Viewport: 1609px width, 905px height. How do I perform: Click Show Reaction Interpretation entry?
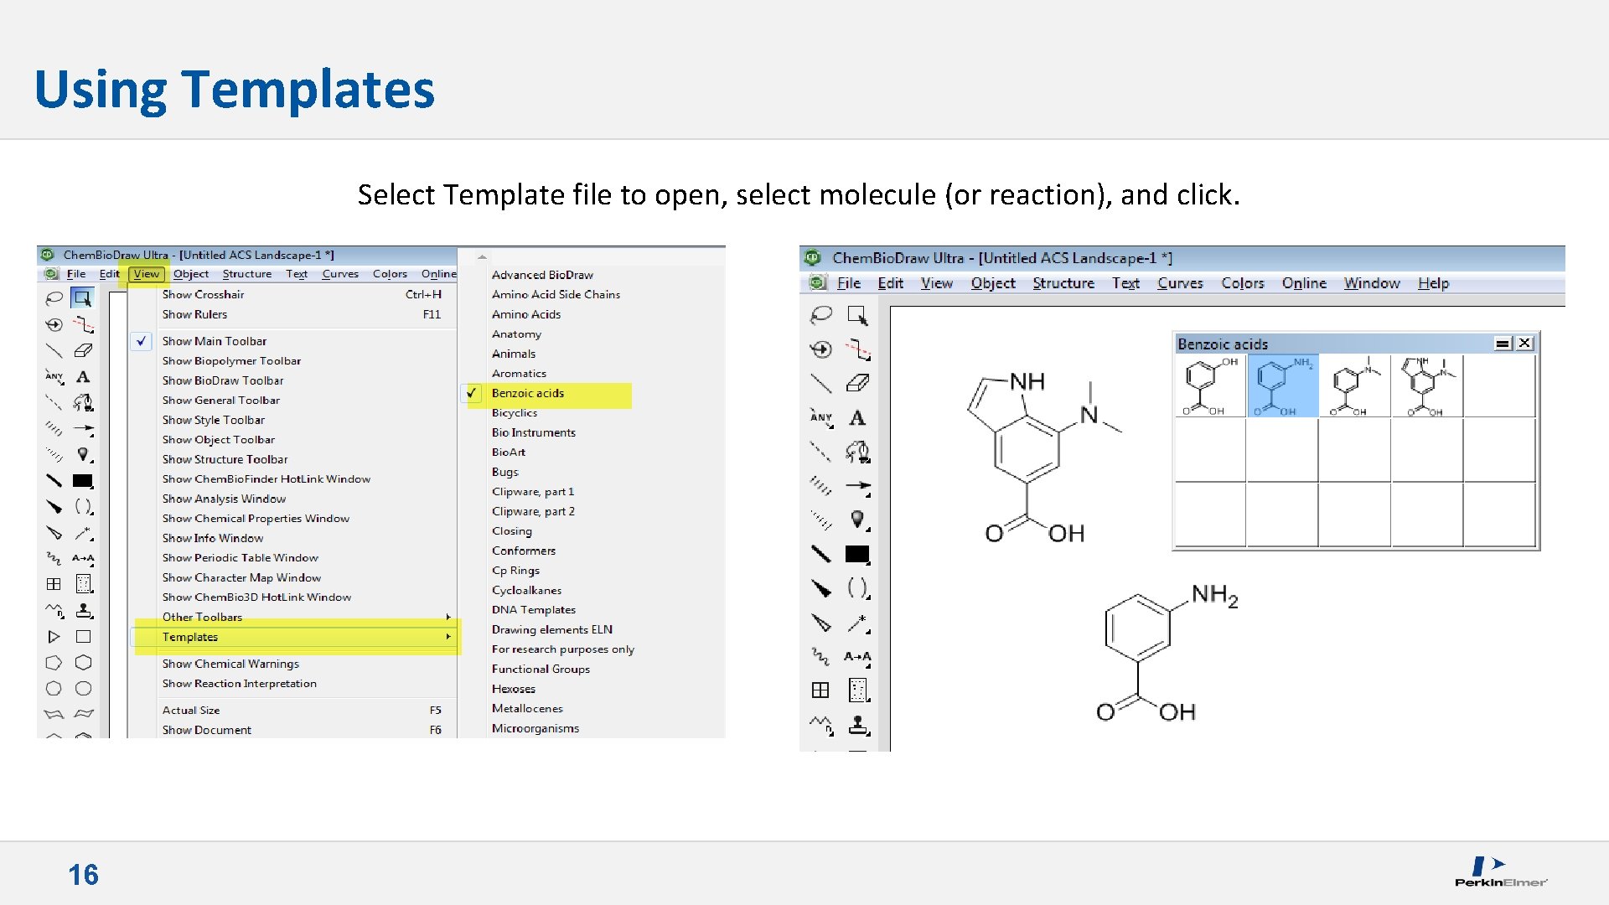(293, 684)
